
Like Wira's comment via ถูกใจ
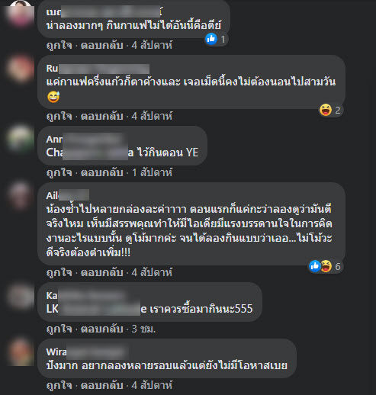(59, 385)
